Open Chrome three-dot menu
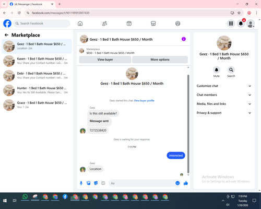Image resolution: width=261 pixels, height=209 pixels. click(256, 13)
